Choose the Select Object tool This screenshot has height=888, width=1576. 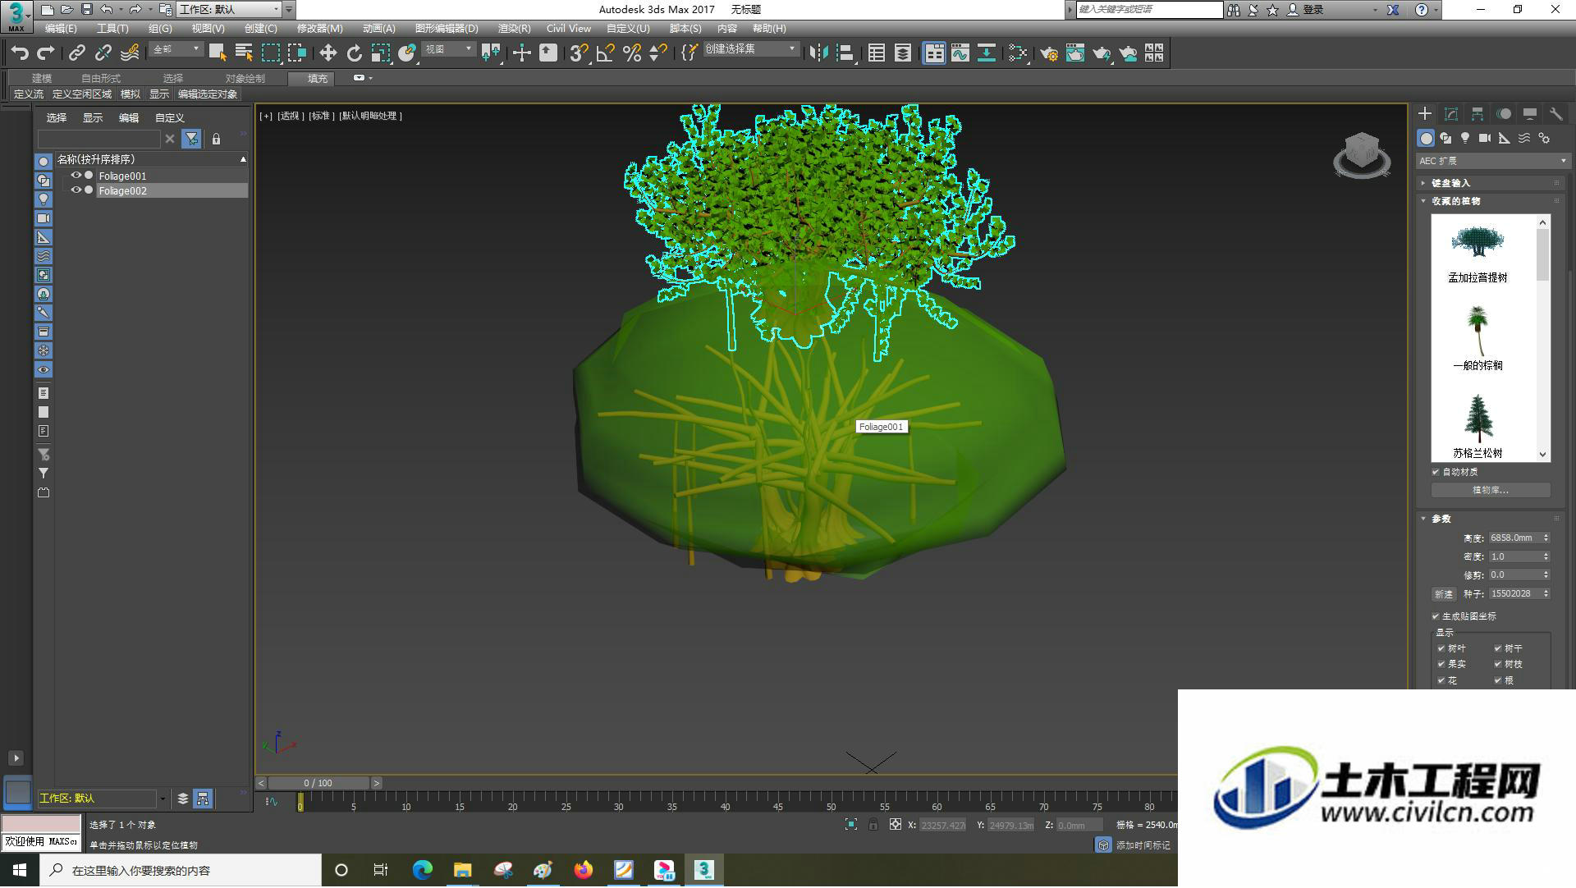pyautogui.click(x=218, y=53)
